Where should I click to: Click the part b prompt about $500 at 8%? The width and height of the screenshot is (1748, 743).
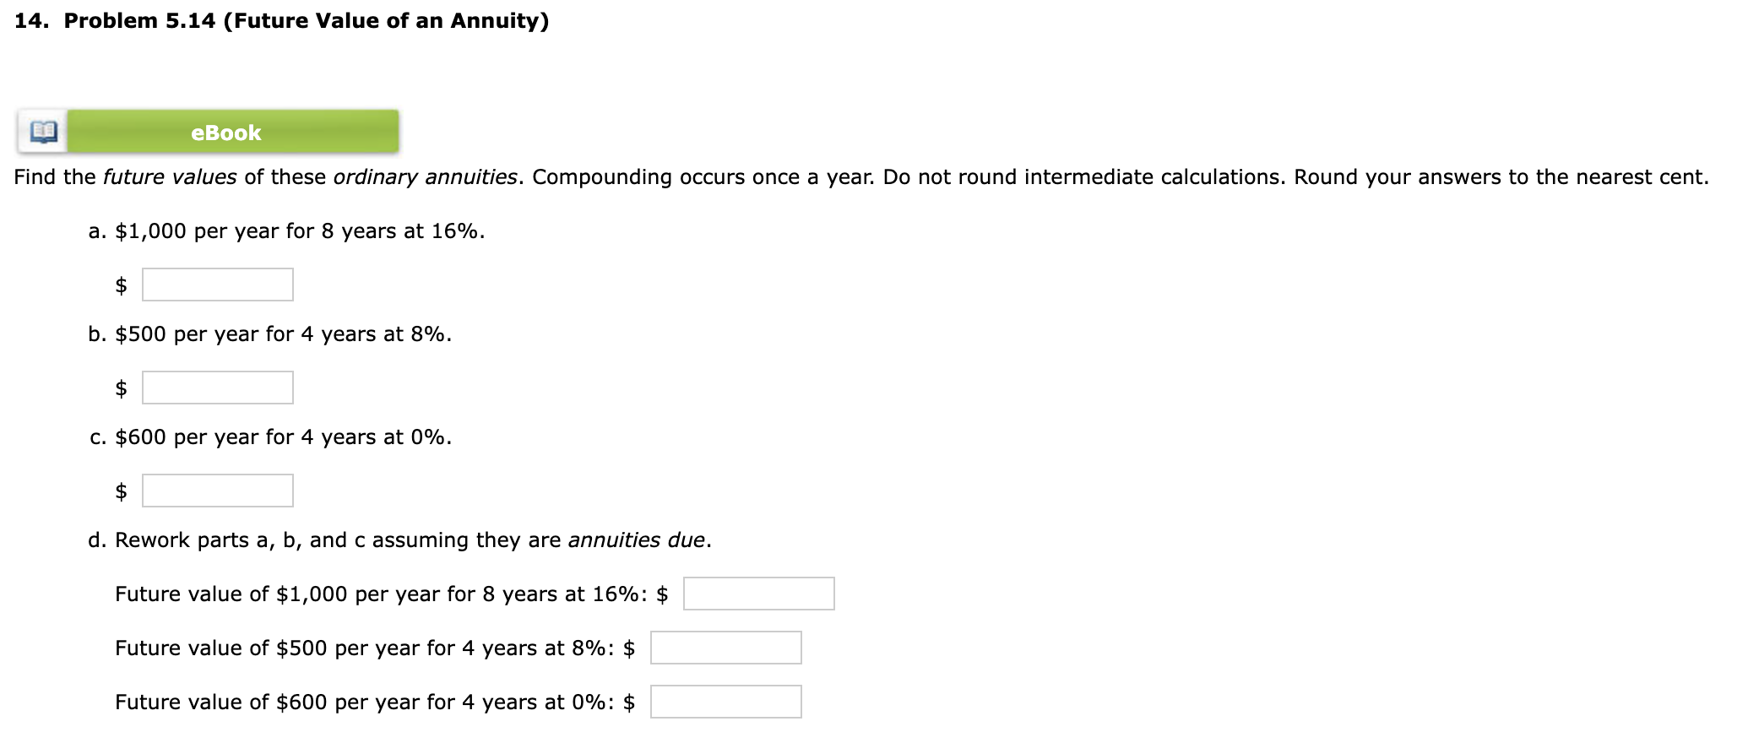point(270,334)
